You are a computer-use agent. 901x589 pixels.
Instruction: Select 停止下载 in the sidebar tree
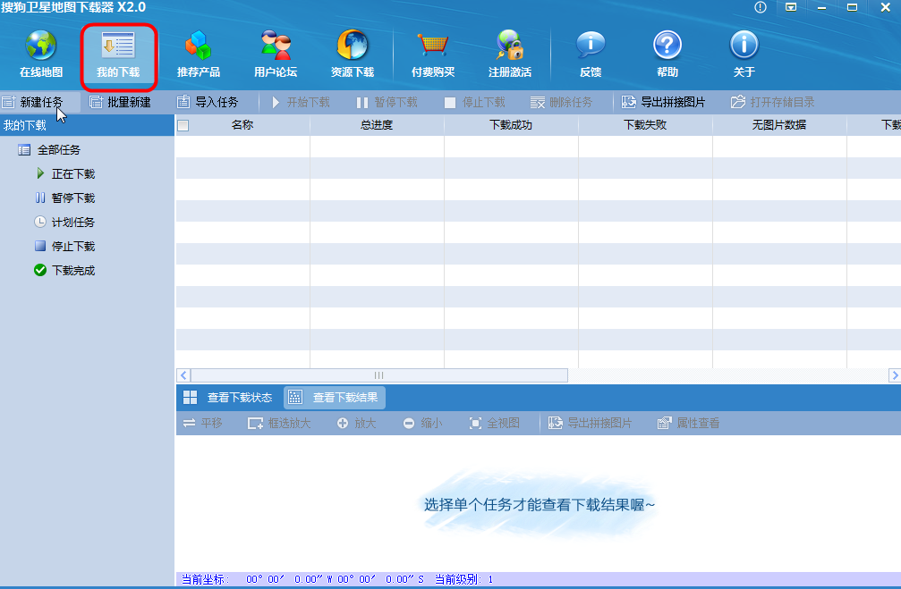(65, 247)
